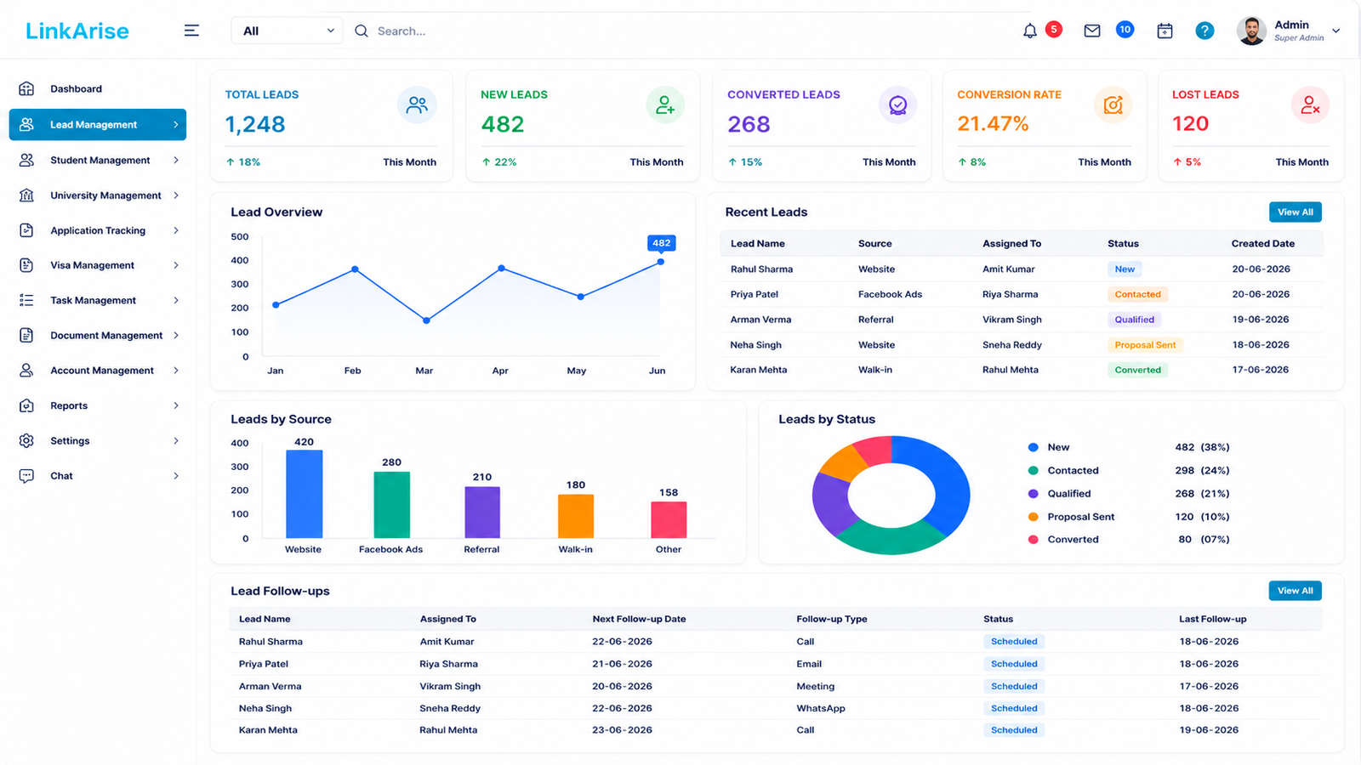Open the All filter dropdown

click(x=288, y=31)
